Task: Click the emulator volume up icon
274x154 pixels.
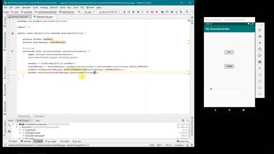Action: [260, 36]
